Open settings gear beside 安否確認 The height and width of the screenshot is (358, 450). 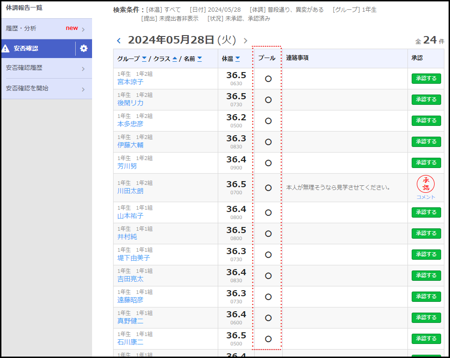pyautogui.click(x=84, y=48)
